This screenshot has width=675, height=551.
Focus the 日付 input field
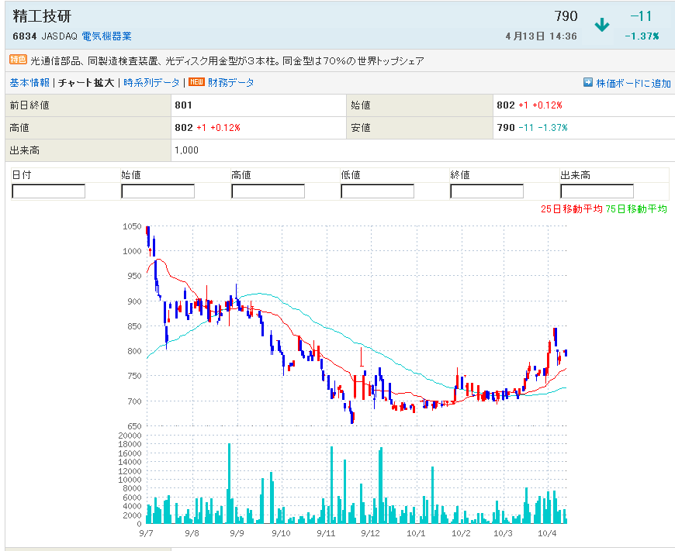click(x=48, y=191)
